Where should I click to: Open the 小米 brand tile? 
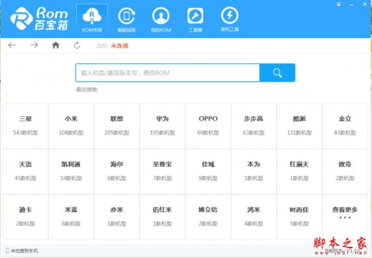point(71,126)
